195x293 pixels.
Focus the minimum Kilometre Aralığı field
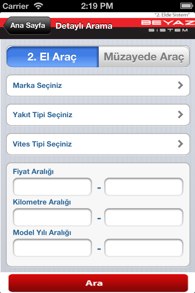pyautogui.click(x=52, y=217)
